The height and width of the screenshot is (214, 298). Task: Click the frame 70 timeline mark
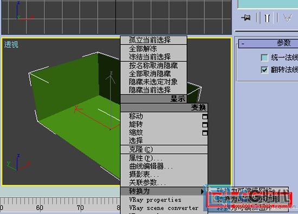[x=80, y=207]
